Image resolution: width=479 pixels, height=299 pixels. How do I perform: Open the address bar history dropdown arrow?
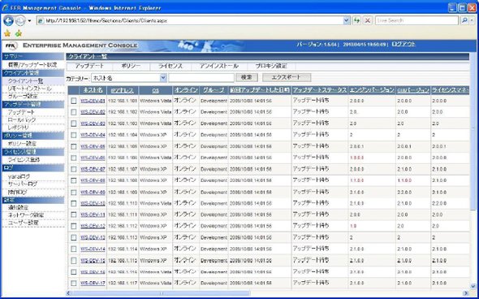[347, 20]
